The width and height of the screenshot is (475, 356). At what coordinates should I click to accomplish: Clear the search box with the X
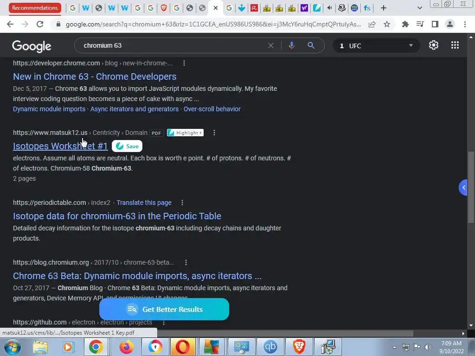[271, 45]
